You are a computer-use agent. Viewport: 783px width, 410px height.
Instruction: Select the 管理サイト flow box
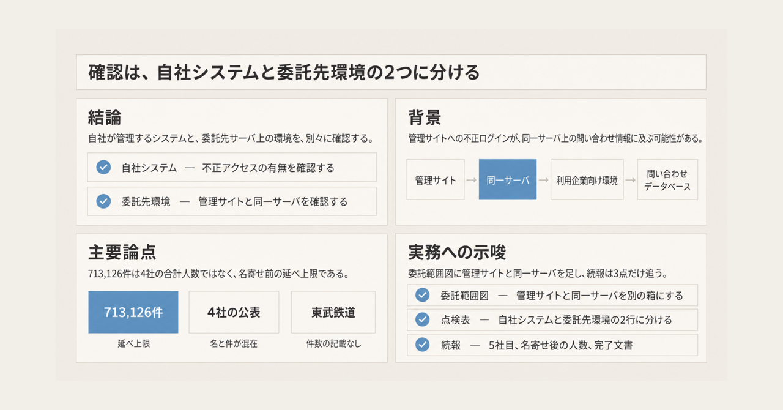[x=436, y=180]
